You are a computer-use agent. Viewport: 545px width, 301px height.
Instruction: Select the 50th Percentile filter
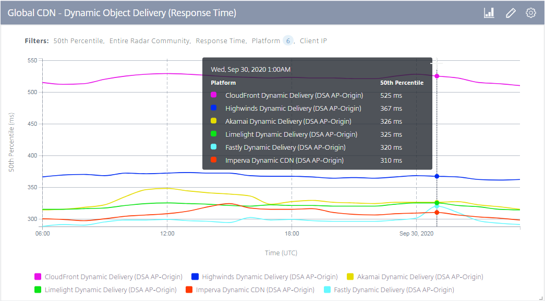point(79,41)
